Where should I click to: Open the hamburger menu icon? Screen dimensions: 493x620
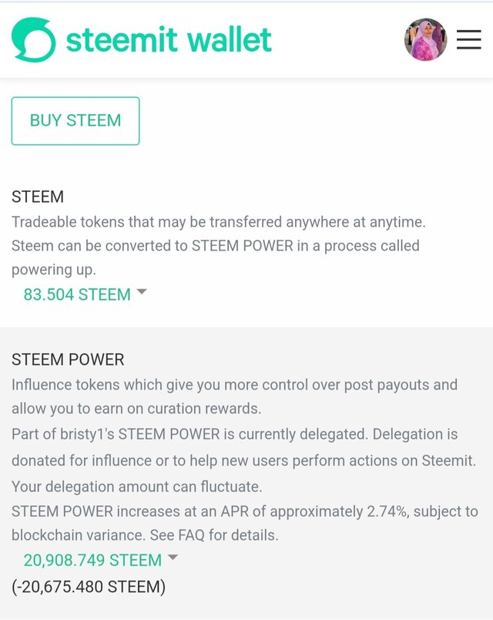(469, 39)
